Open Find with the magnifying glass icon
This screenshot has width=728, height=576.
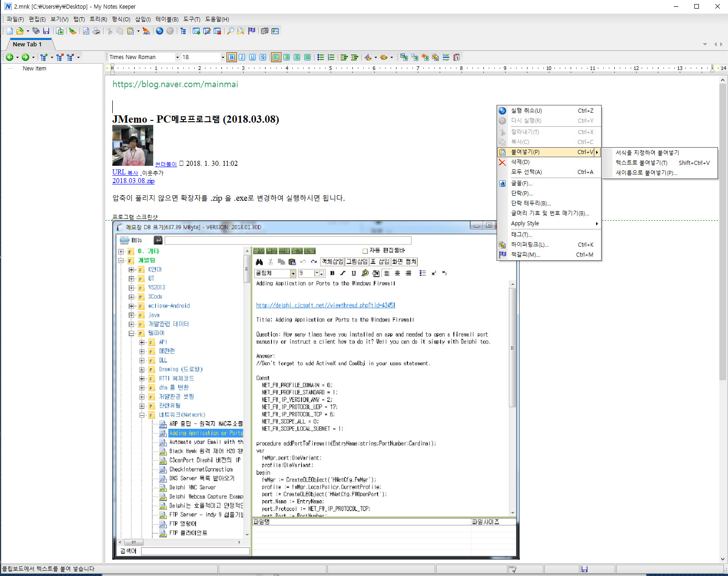coord(231,31)
